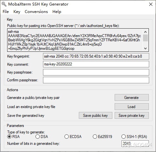Click the Generate button
156x152 pixels.
pos(132,97)
